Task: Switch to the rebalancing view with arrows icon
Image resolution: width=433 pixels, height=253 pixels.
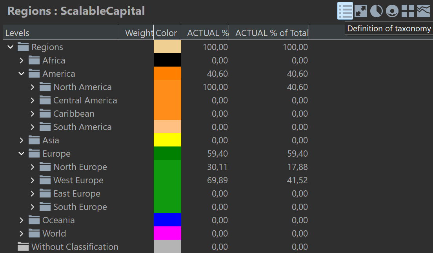Action: [361, 11]
